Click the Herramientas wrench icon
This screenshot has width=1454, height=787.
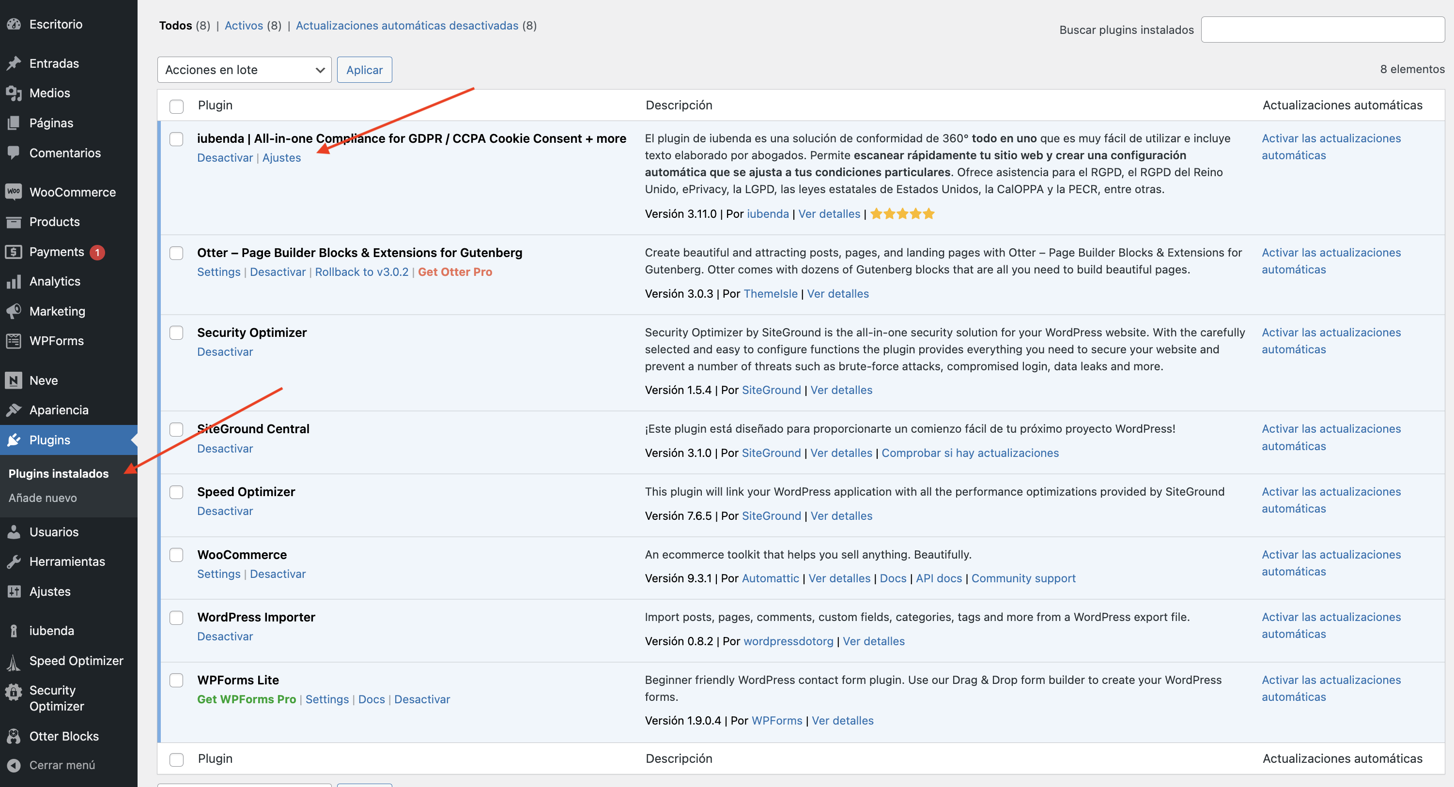pyautogui.click(x=14, y=561)
